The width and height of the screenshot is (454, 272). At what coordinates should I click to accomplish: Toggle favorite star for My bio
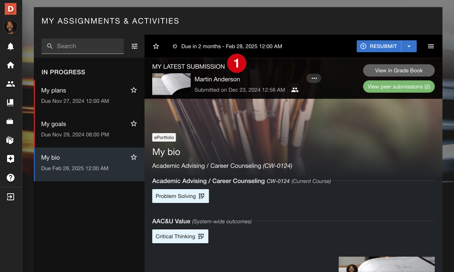point(134,157)
